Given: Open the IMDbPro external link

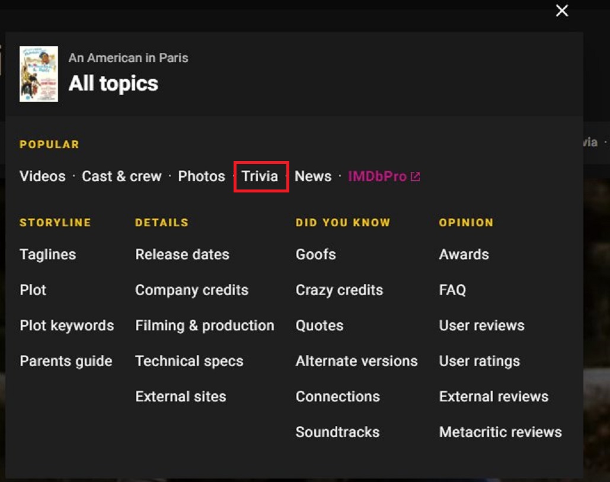Looking at the screenshot, I should pyautogui.click(x=384, y=176).
